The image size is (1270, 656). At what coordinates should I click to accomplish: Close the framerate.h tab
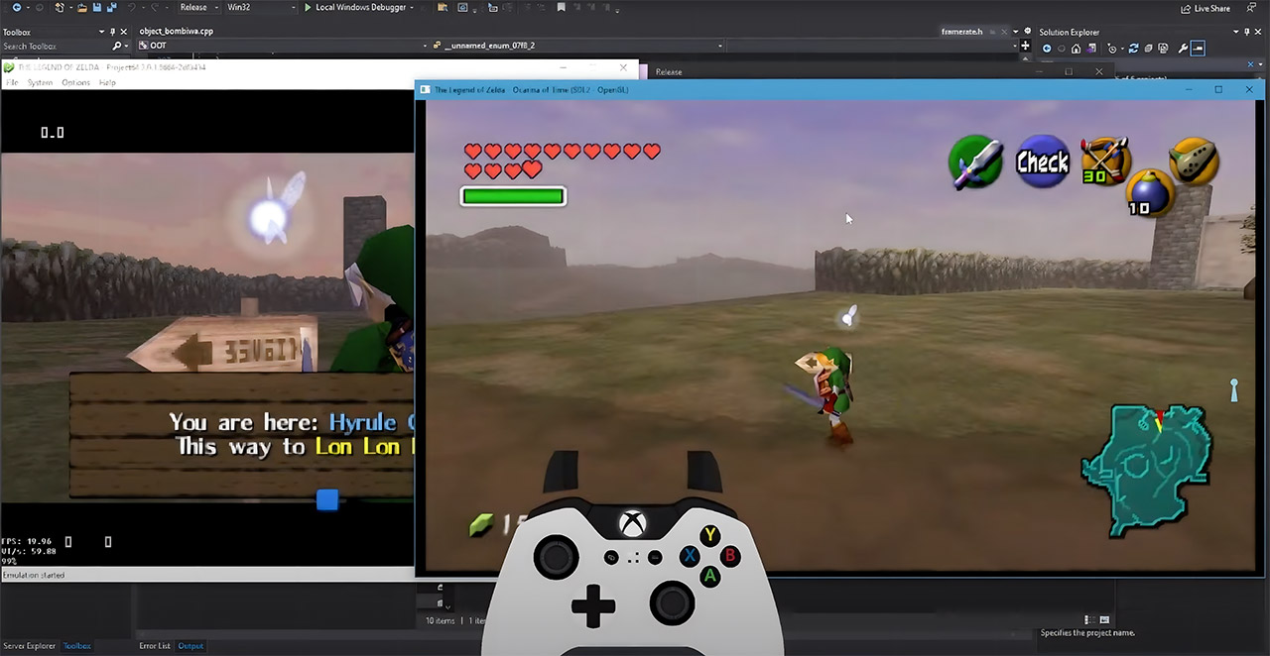point(1004,32)
